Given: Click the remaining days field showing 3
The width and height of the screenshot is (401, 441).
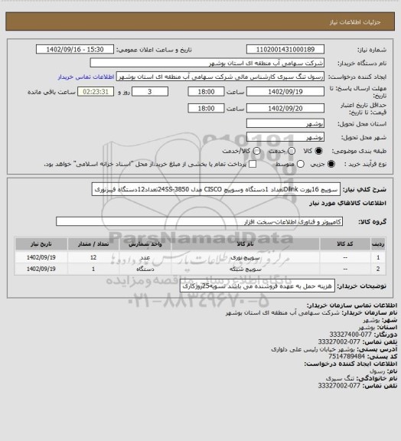Looking at the screenshot, I should 150,92.
